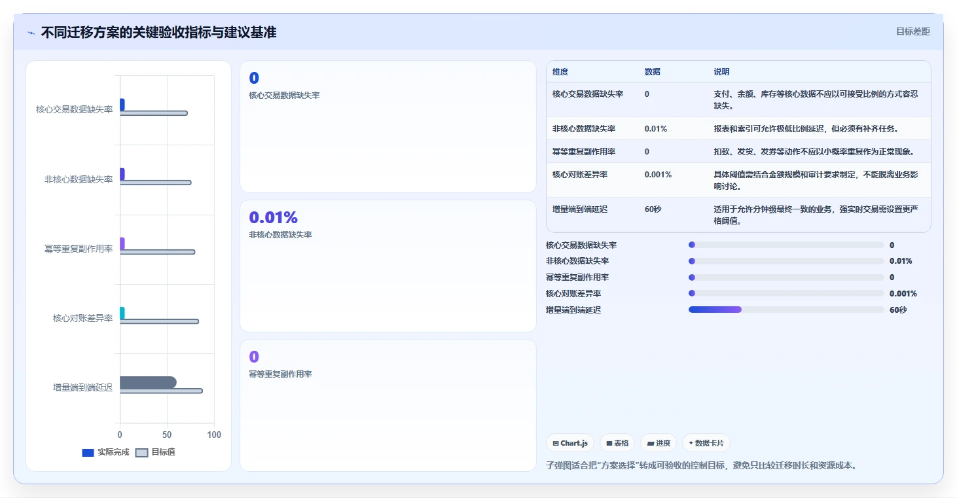Open the 幂等重复副作用率 data card
Image resolution: width=957 pixels, height=498 pixels.
pos(388,405)
